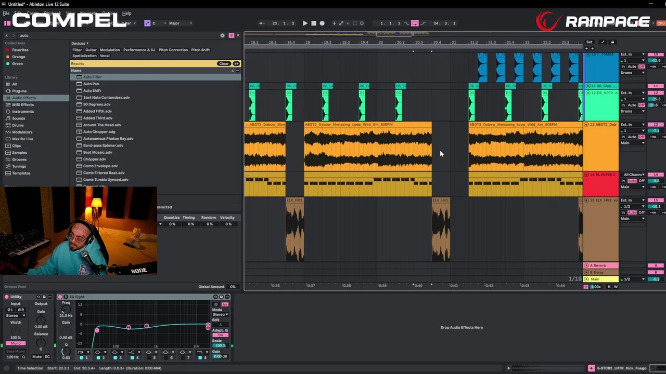
Task: Adjust the EQ Eight output Gain slider
Action: tap(220, 356)
